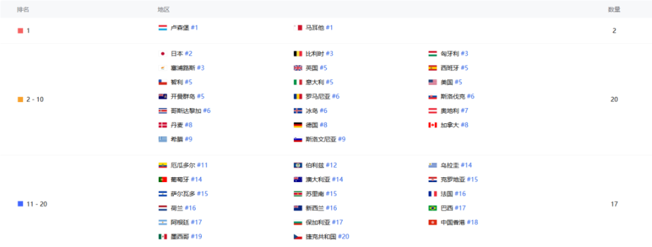Click the rank range label "2 - 10"
Image resolution: width=652 pixels, height=247 pixels.
point(35,99)
